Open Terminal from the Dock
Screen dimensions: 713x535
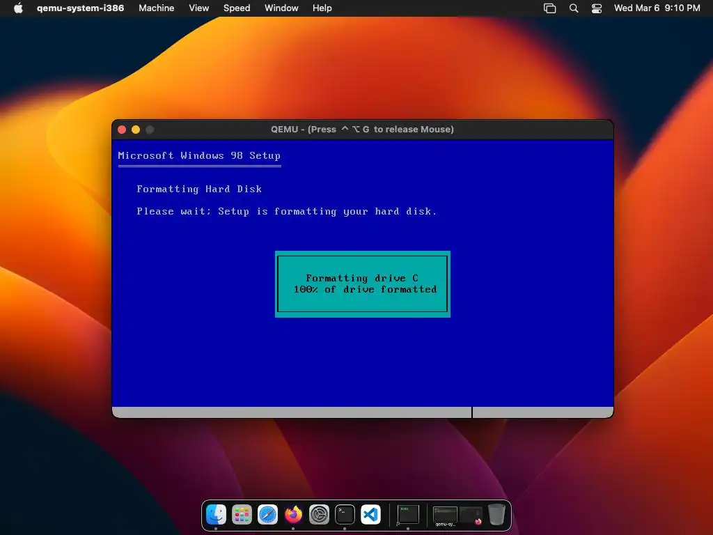click(x=345, y=515)
